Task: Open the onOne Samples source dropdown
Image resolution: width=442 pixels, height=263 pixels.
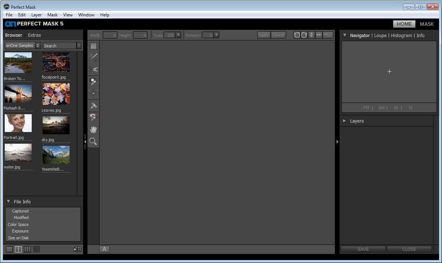Action: (x=23, y=45)
